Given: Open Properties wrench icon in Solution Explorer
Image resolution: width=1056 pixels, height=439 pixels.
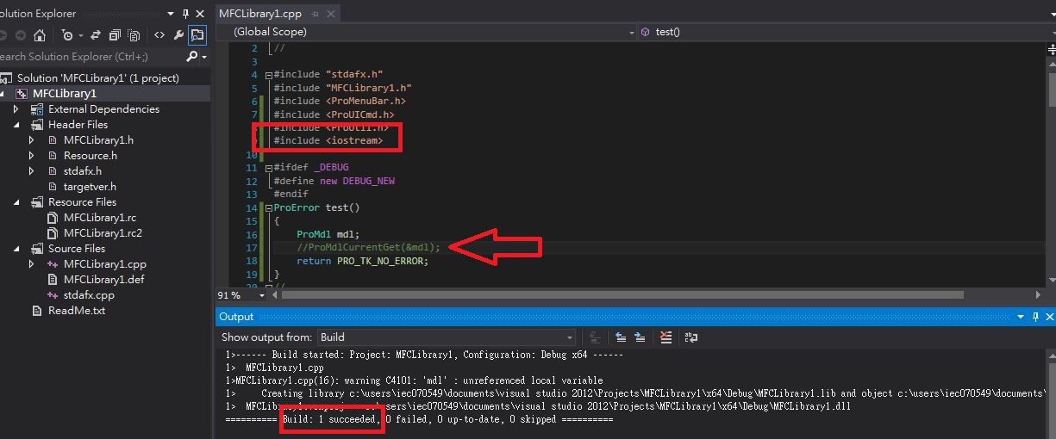Looking at the screenshot, I should (178, 35).
